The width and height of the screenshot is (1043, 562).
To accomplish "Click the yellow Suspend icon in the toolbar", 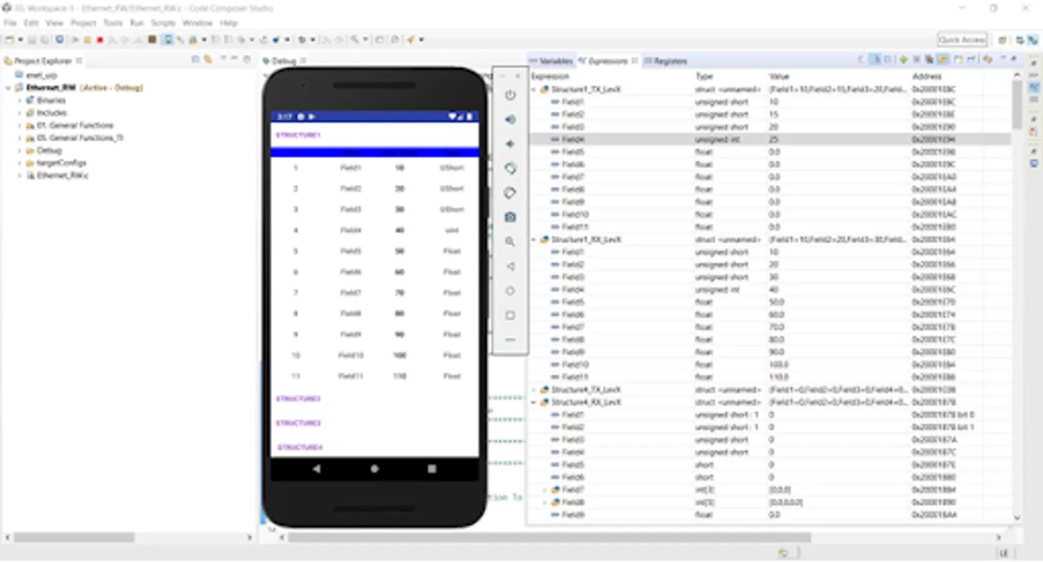I will click(x=87, y=39).
